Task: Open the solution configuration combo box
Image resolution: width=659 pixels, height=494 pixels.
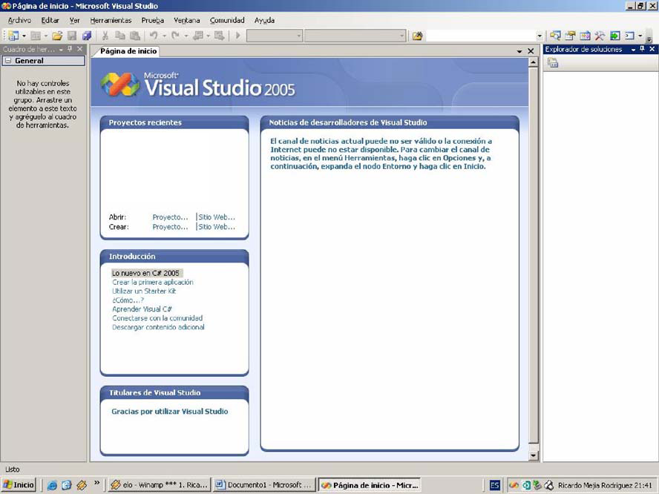Action: pos(274,36)
